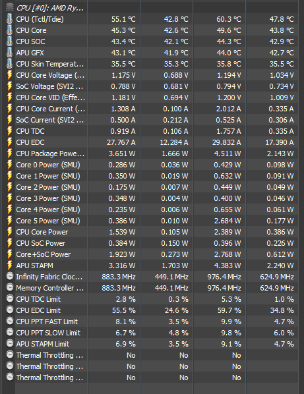Click the 3.651 W package power value

click(122, 154)
